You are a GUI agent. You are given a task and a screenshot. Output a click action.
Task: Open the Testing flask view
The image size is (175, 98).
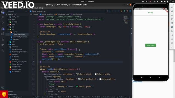pos(3,39)
